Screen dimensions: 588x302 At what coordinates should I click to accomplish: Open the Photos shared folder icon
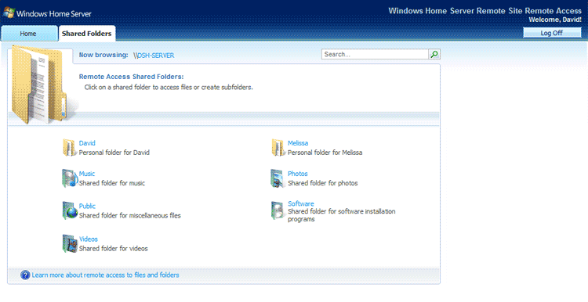coord(278,178)
